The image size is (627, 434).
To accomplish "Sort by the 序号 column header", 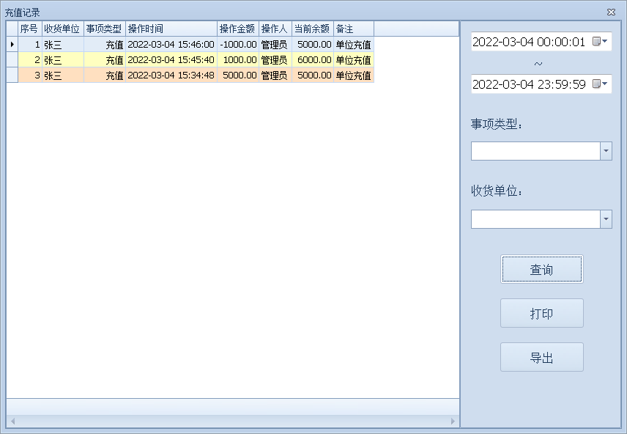I will point(29,29).
